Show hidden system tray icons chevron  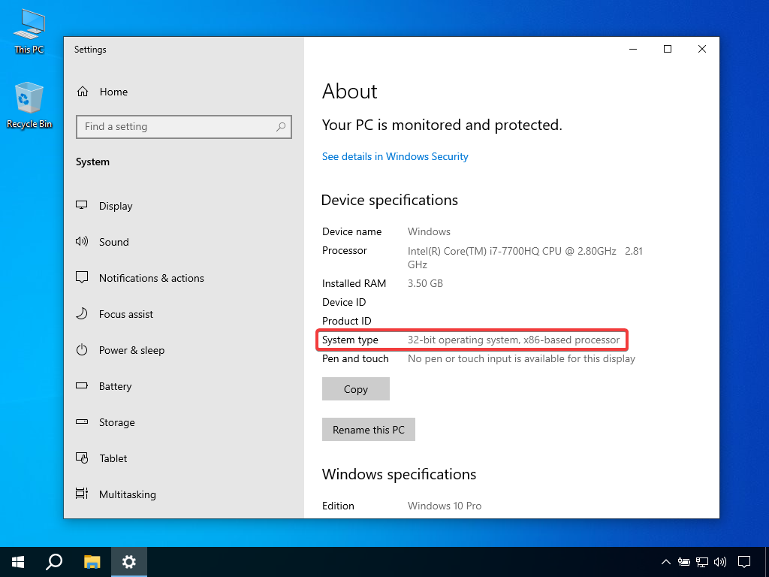[665, 561]
